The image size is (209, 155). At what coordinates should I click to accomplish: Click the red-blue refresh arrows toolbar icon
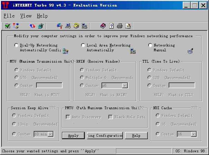click(x=33, y=26)
